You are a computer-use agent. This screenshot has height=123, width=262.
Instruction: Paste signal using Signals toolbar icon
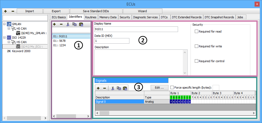(x=125, y=88)
